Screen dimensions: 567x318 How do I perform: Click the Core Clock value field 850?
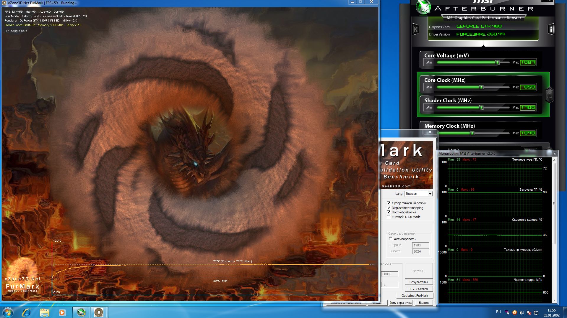528,87
